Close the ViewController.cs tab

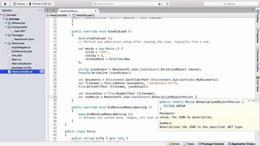point(95,11)
